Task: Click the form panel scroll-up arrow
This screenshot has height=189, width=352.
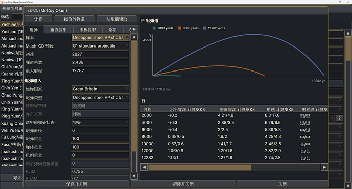Action: click(134, 37)
